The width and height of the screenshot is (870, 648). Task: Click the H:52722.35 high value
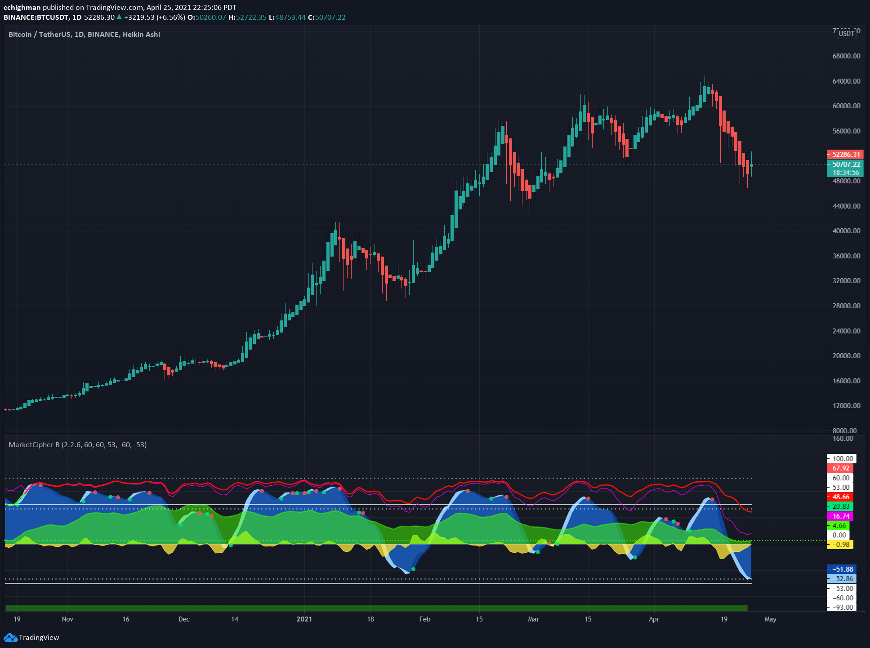248,17
